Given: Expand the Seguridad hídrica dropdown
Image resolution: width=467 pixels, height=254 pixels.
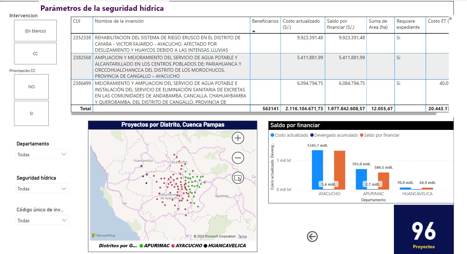Looking at the screenshot, I should pos(42,188).
